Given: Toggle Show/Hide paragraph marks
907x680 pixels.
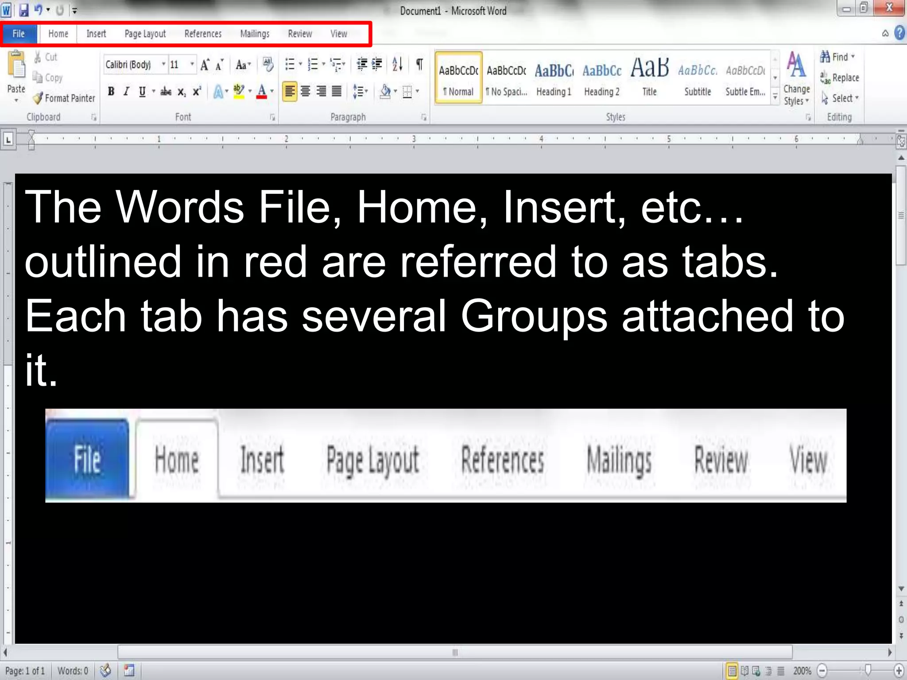Looking at the screenshot, I should coord(419,65).
